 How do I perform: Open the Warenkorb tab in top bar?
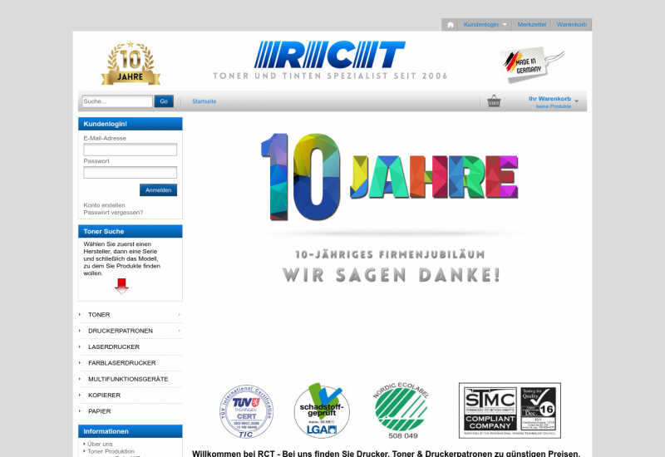click(571, 25)
